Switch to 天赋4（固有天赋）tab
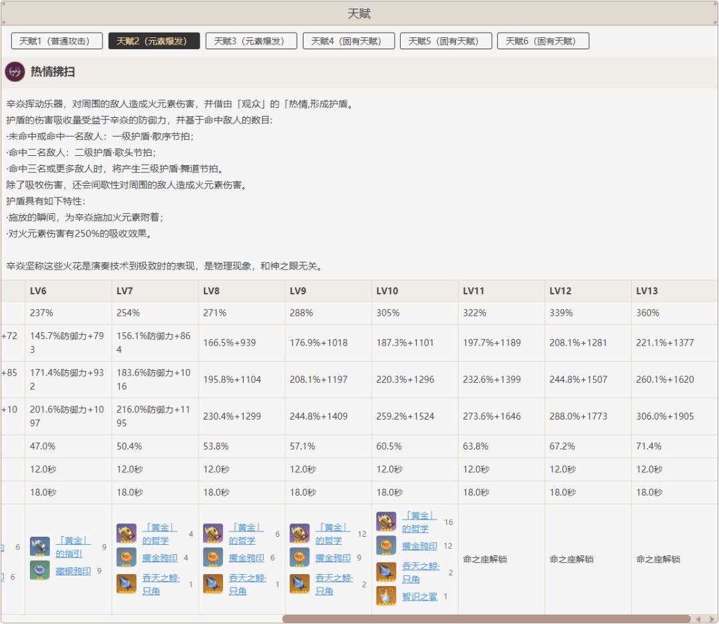Image resolution: width=719 pixels, height=624 pixels. point(348,41)
